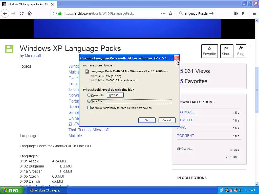The width and height of the screenshot is (259, 194).
Task: Cancel the file download dialog
Action: [167, 120]
